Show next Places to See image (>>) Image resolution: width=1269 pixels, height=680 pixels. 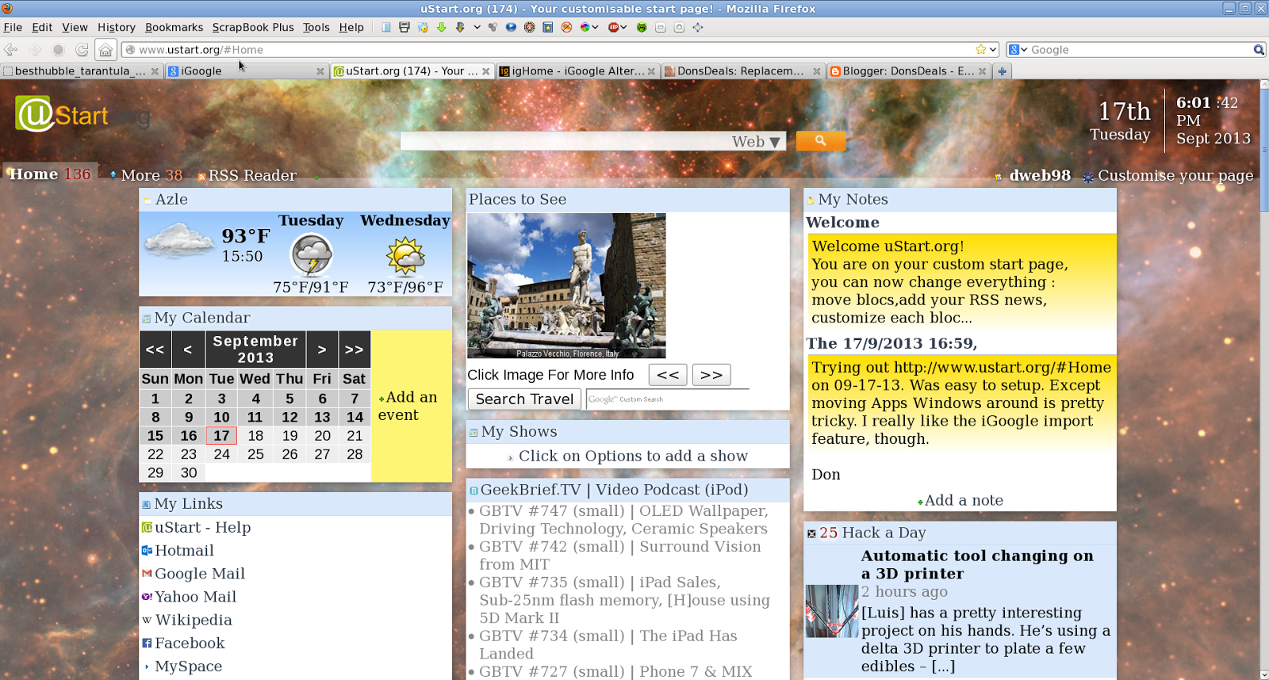coord(711,375)
